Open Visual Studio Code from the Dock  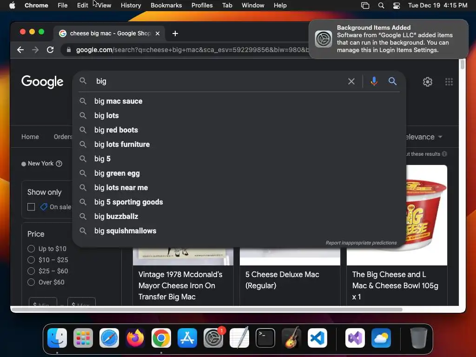tap(317, 338)
